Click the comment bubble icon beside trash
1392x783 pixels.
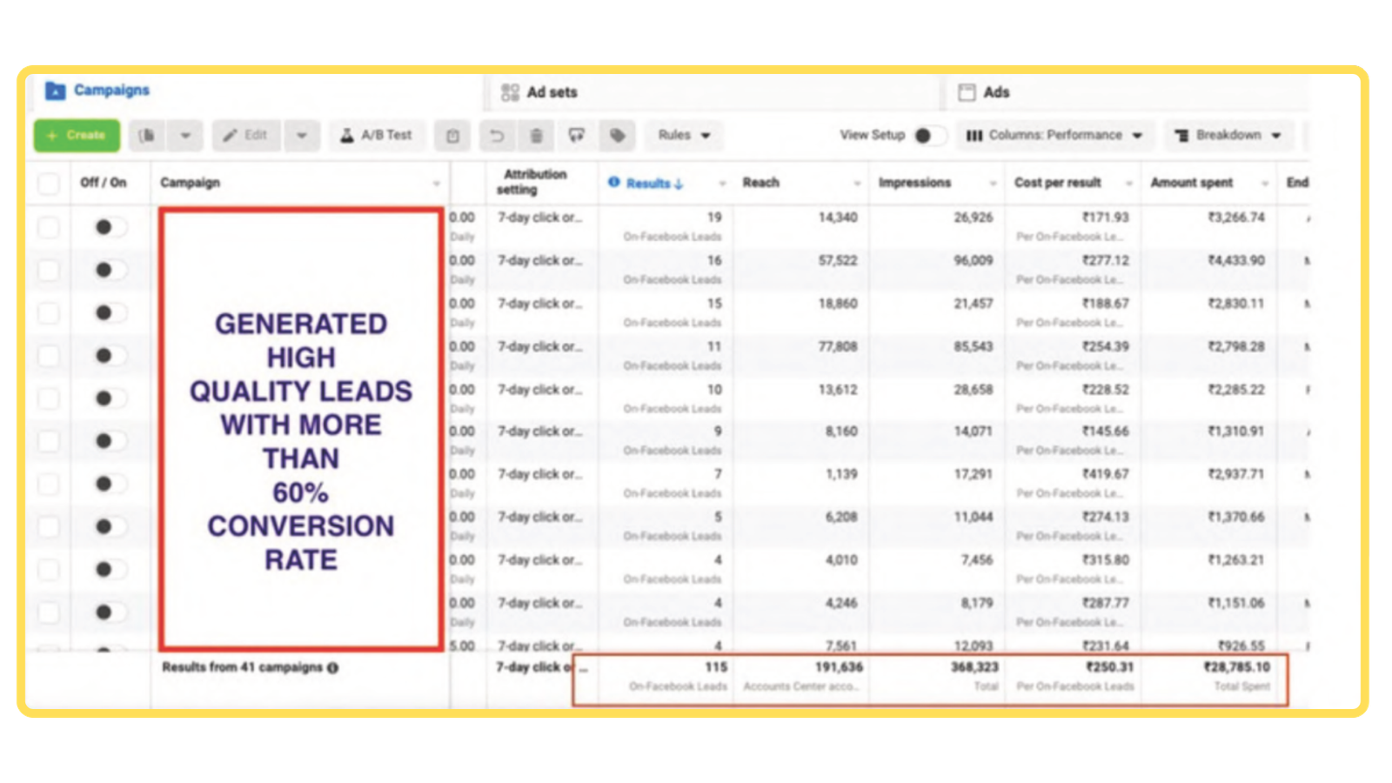click(576, 136)
